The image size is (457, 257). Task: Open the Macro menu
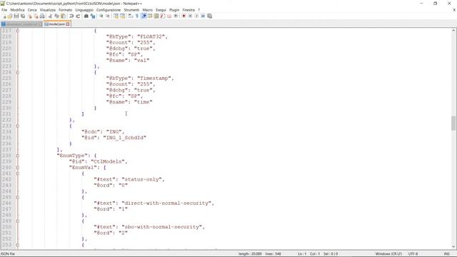148,10
